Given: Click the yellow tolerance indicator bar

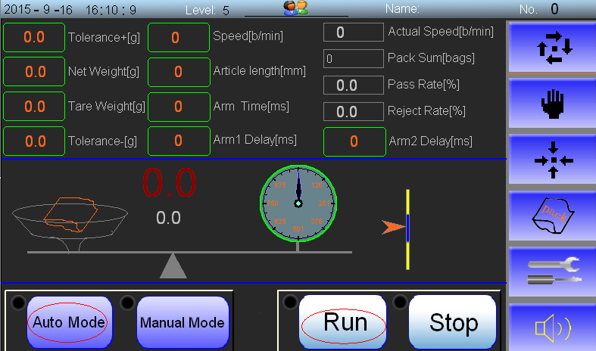Looking at the screenshot, I should click(407, 228).
